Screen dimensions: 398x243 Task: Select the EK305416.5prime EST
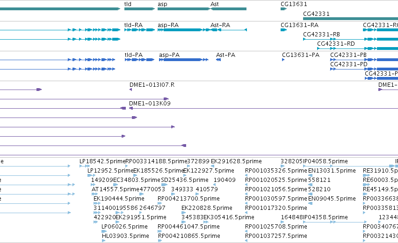[x=206, y=222]
